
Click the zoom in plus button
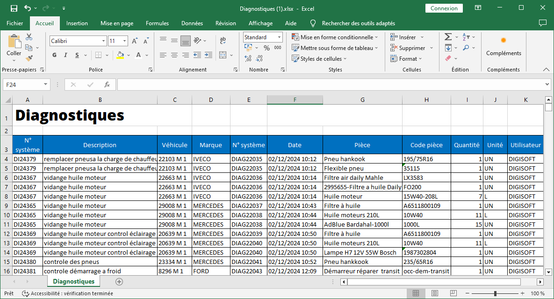[x=523, y=293]
